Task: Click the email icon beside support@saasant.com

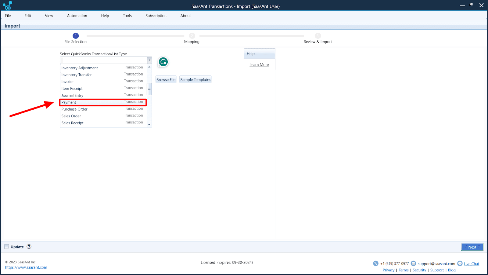Action: (x=413, y=263)
